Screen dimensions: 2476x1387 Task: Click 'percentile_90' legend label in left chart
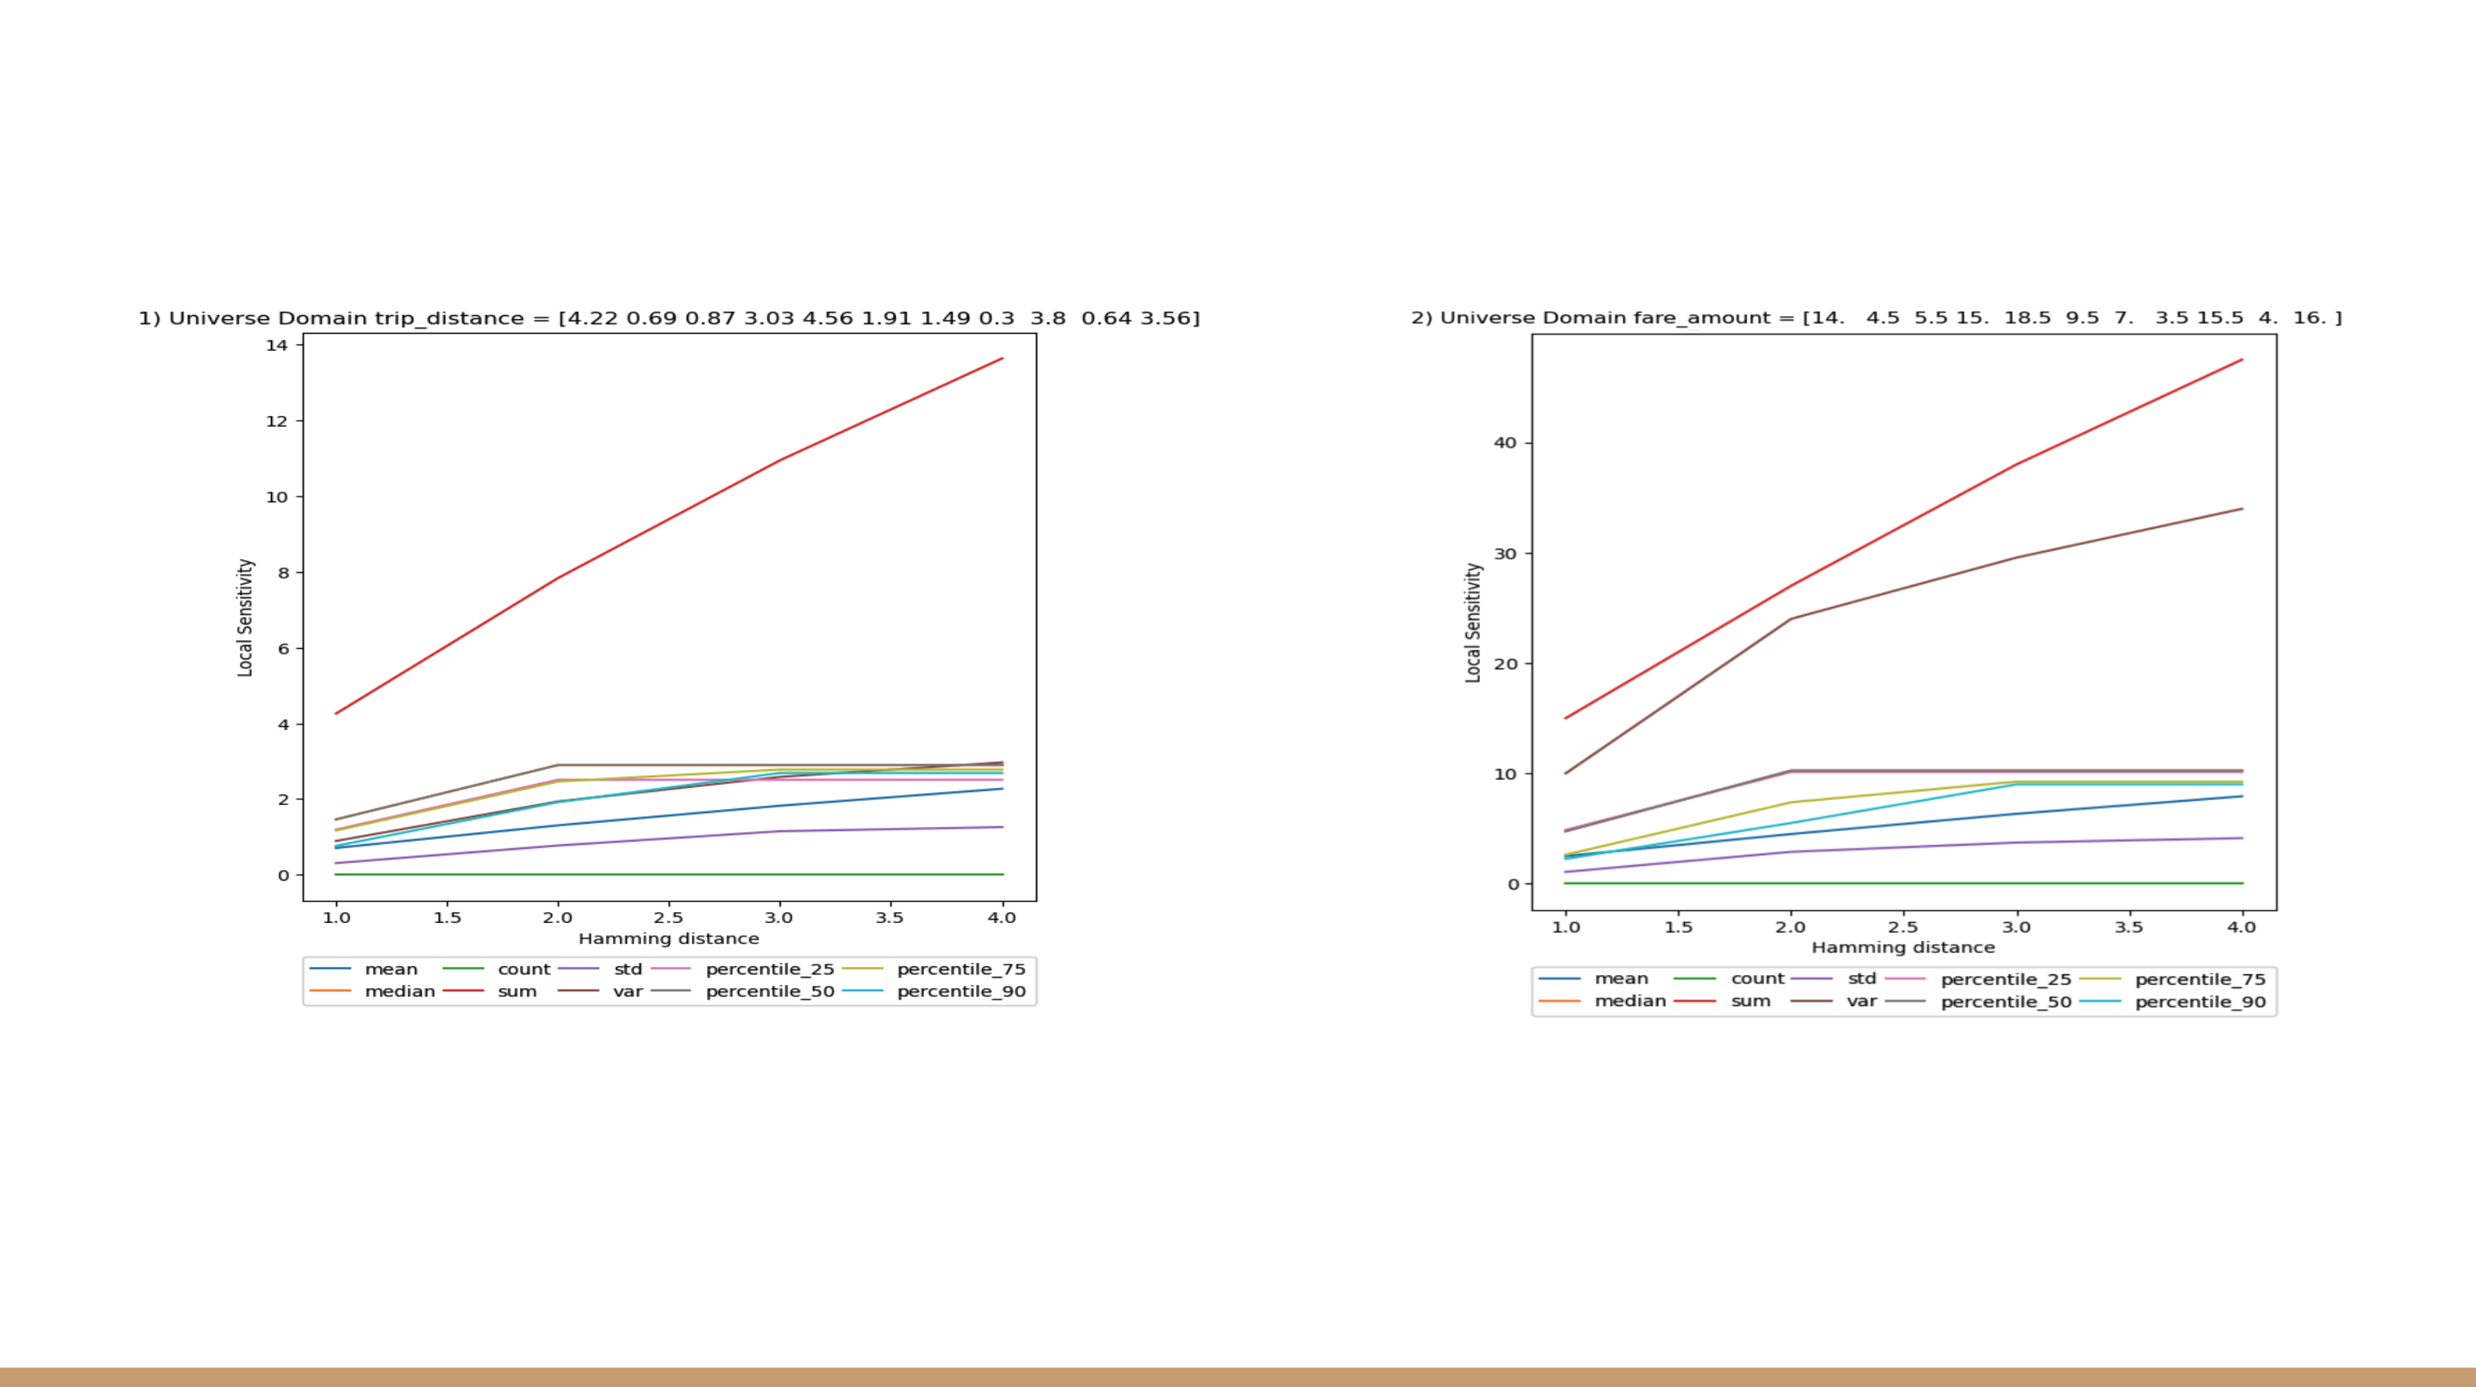tap(961, 991)
